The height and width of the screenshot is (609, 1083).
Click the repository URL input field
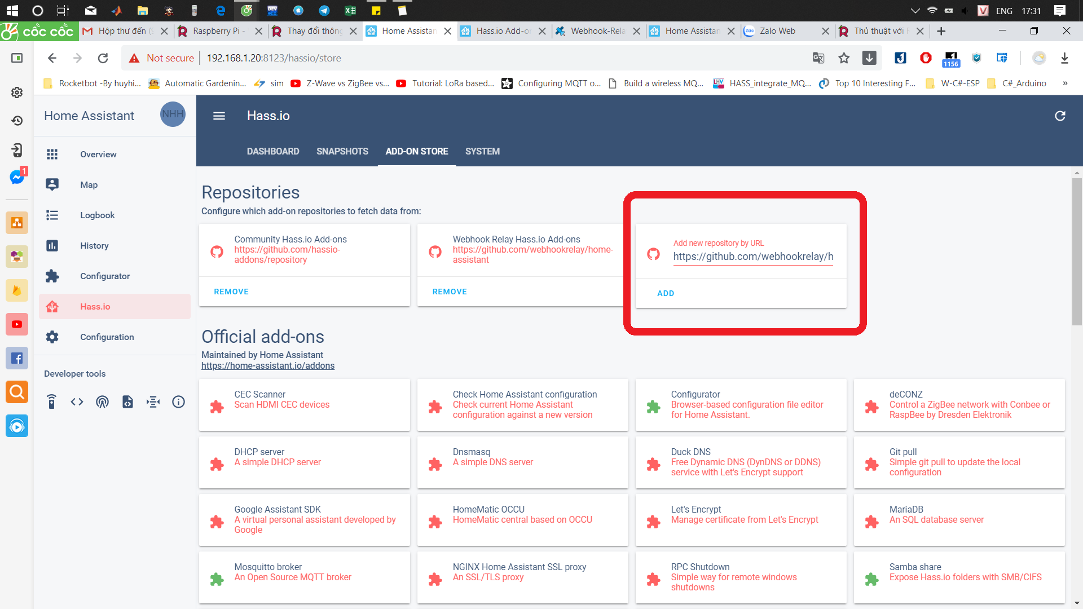tap(753, 257)
